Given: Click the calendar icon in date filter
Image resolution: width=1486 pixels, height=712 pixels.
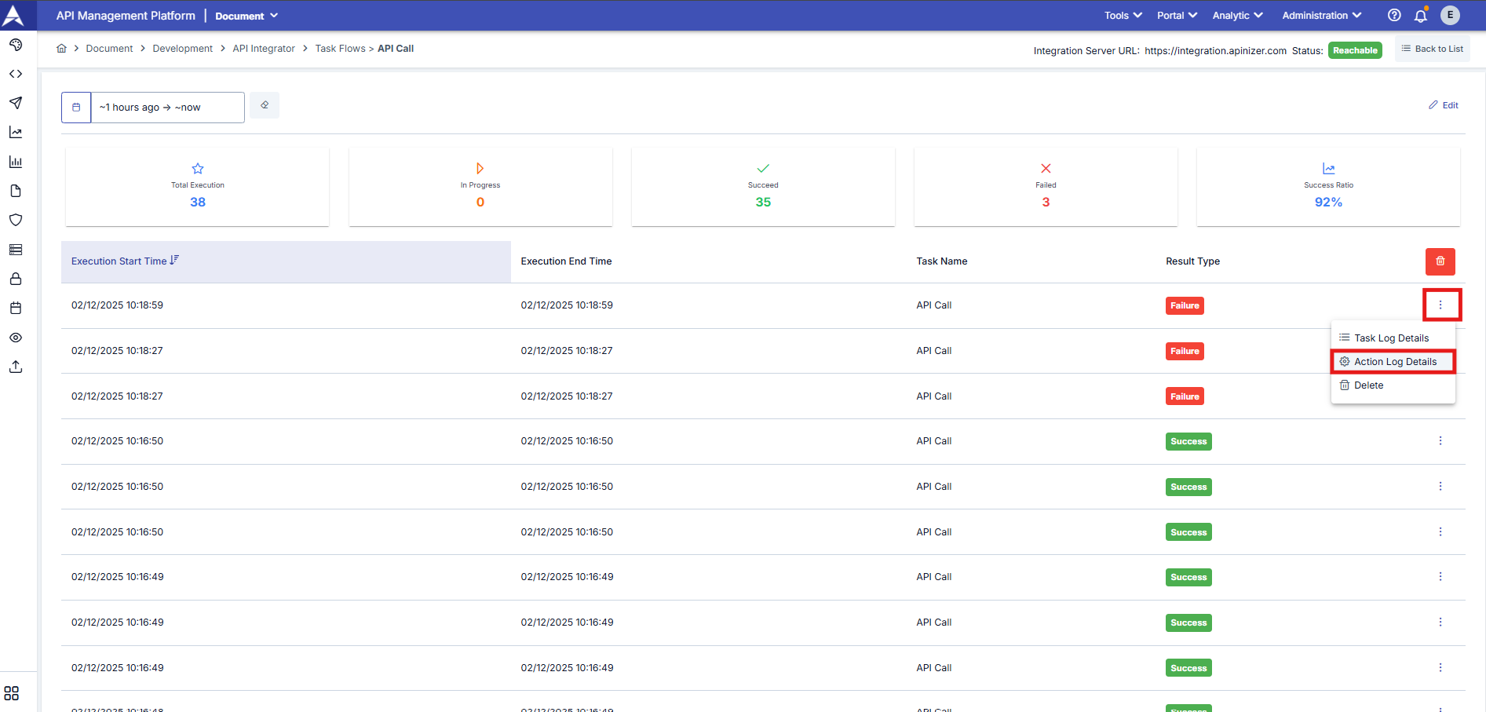Looking at the screenshot, I should click(76, 108).
